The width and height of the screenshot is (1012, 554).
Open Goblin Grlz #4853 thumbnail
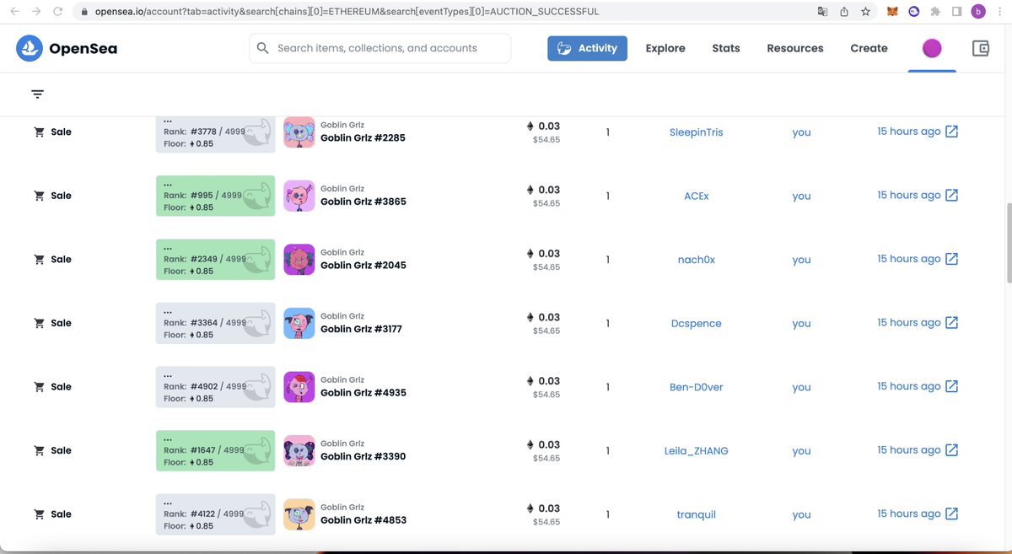[299, 514]
